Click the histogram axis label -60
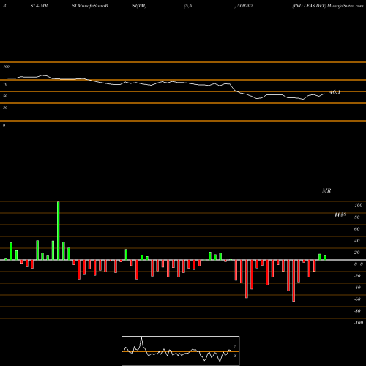This screenshot has width=366, height=366. pos(357,299)
